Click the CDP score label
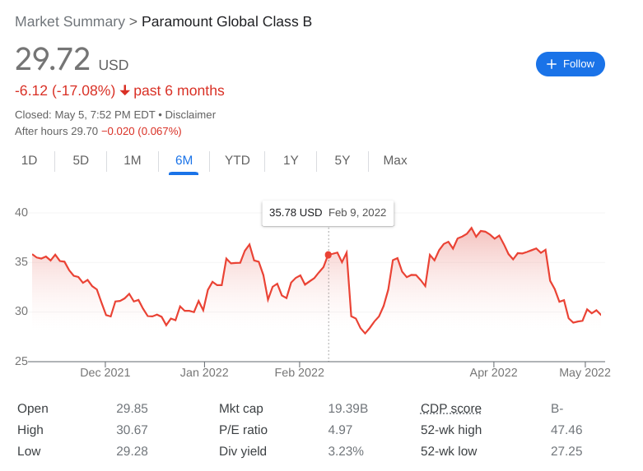This screenshot has width=643, height=471. point(450,409)
